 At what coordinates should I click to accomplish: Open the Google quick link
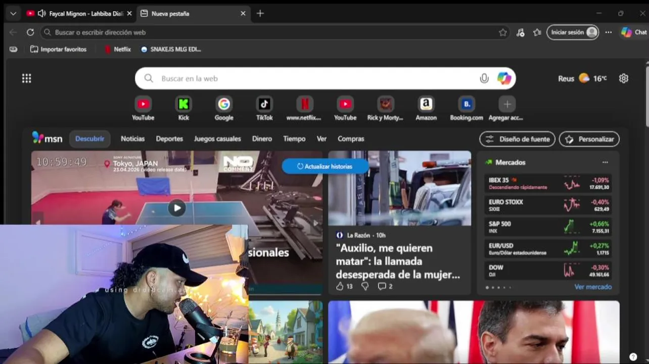[224, 109]
